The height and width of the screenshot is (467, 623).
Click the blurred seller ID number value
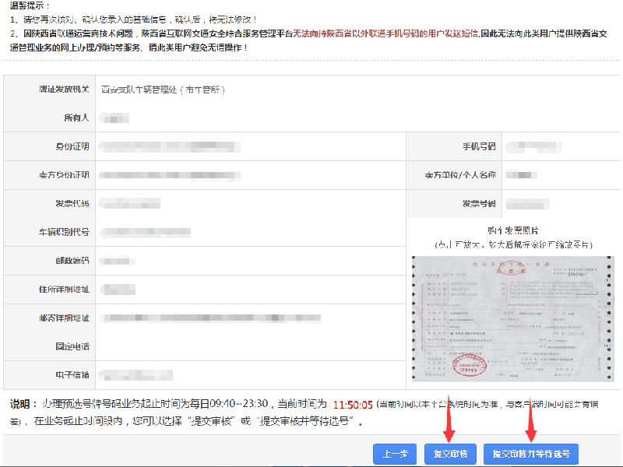tap(170, 175)
